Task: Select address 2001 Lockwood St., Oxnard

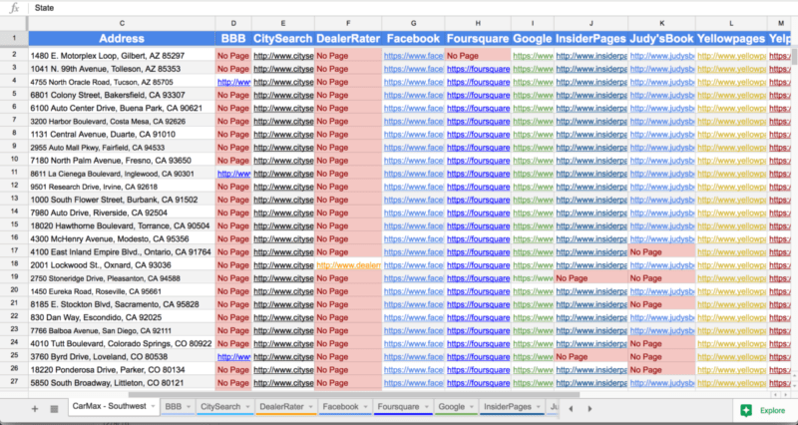Action: click(x=101, y=265)
